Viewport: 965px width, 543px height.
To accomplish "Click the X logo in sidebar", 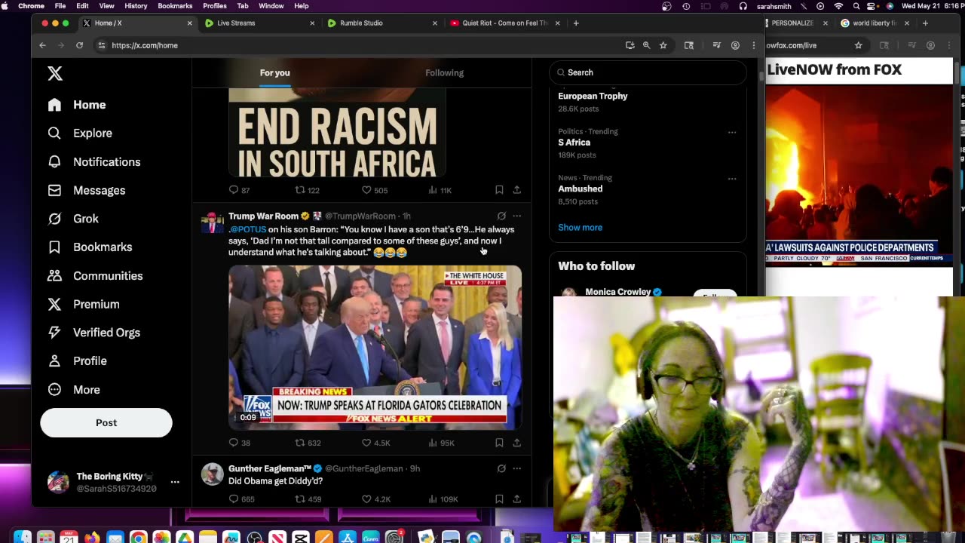I will (55, 73).
